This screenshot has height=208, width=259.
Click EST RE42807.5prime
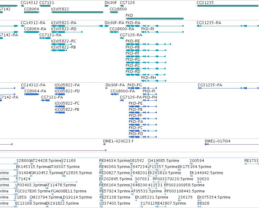170,203
